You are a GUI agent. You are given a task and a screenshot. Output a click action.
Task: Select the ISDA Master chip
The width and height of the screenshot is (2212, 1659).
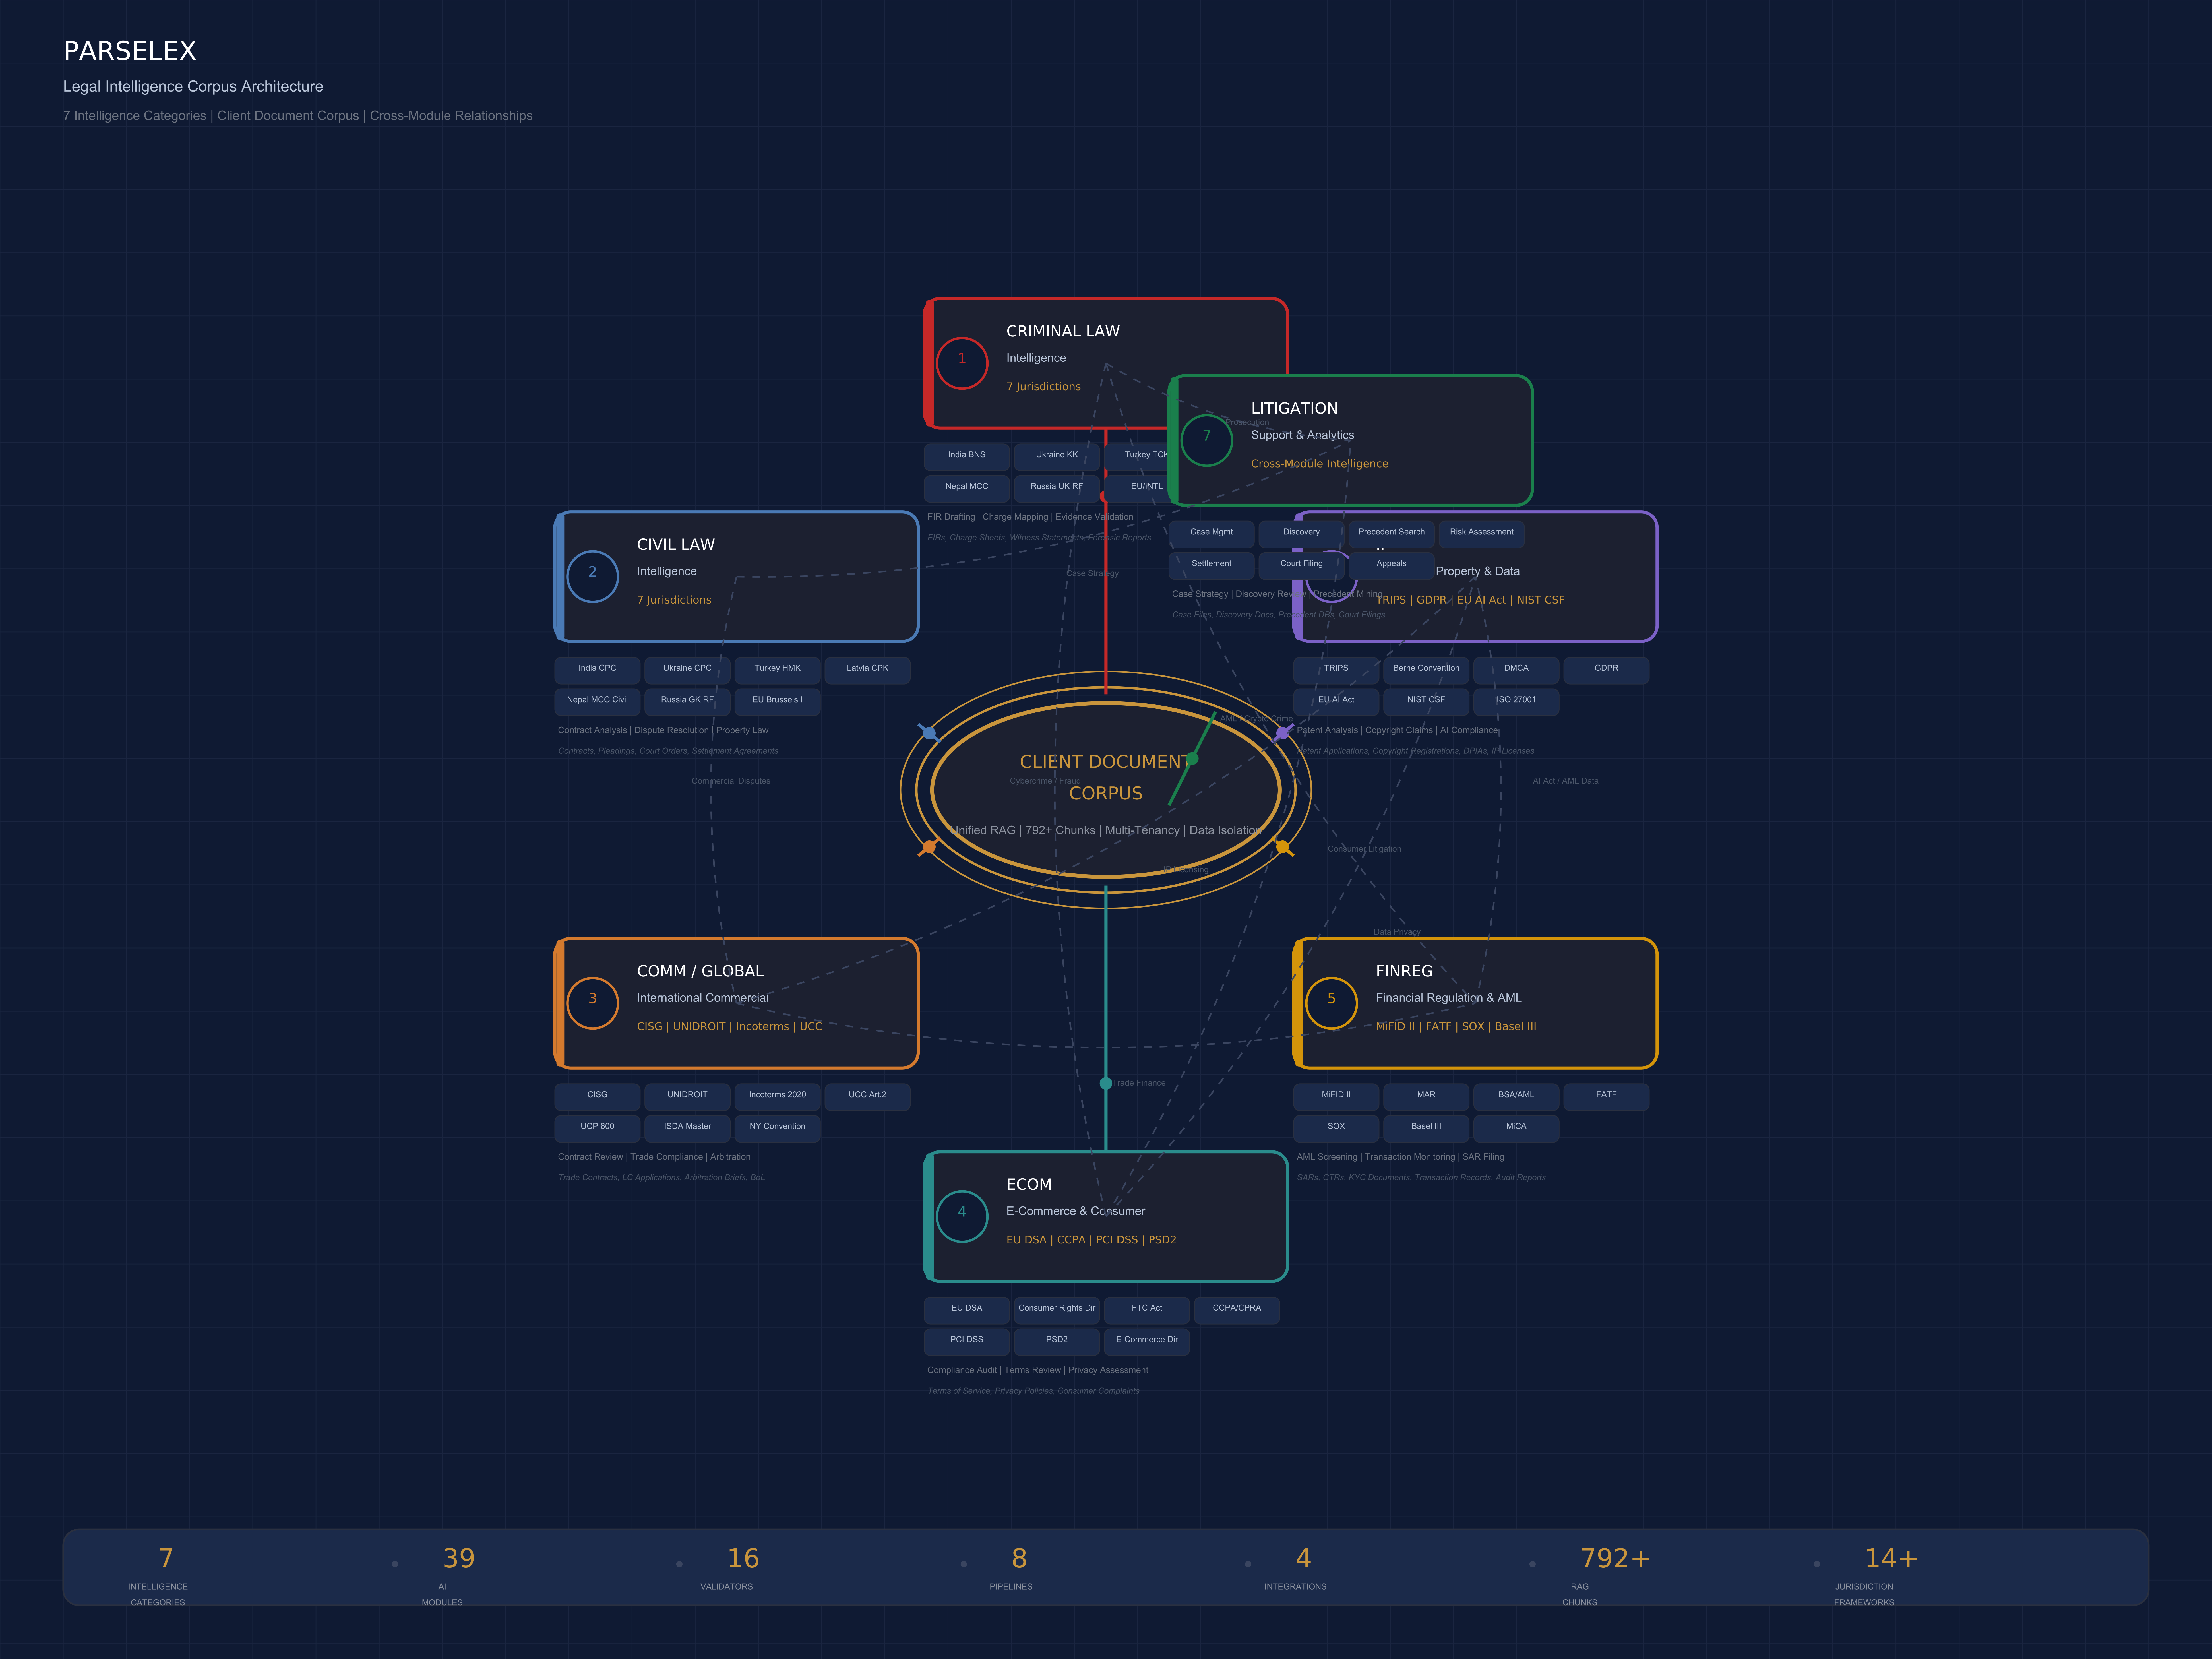(x=688, y=1129)
